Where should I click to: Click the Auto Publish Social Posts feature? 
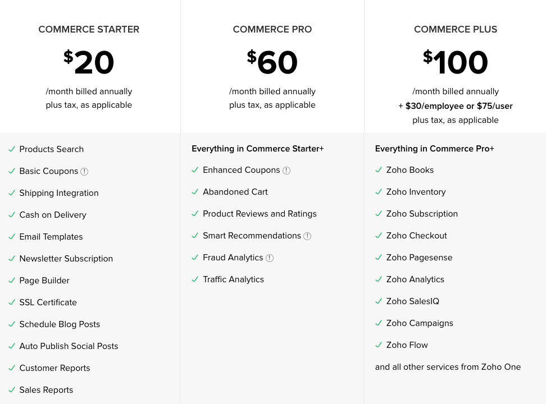(69, 346)
